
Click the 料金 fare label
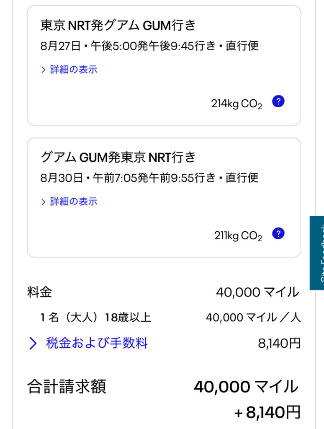click(39, 292)
